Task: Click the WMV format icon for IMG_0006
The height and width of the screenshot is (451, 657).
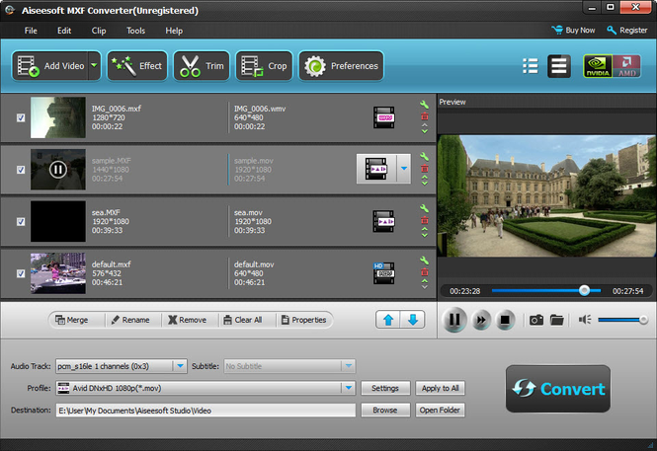Action: 383,117
